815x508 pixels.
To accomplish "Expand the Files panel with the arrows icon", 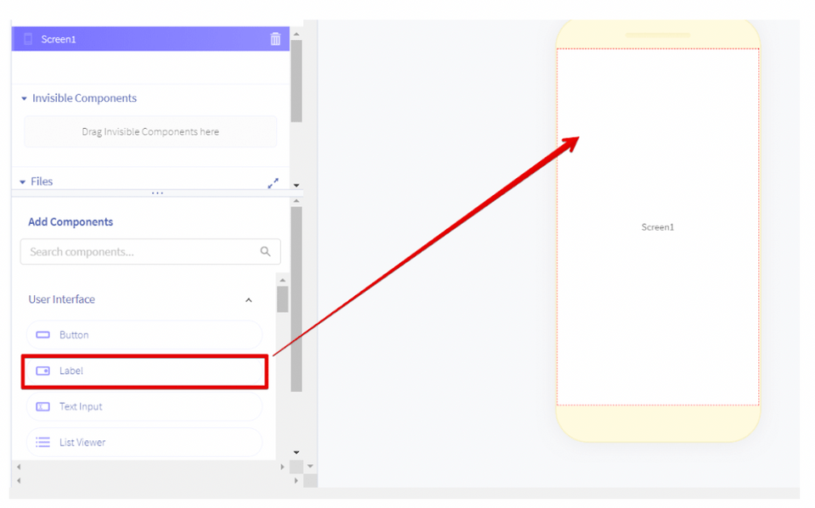I will 273,183.
